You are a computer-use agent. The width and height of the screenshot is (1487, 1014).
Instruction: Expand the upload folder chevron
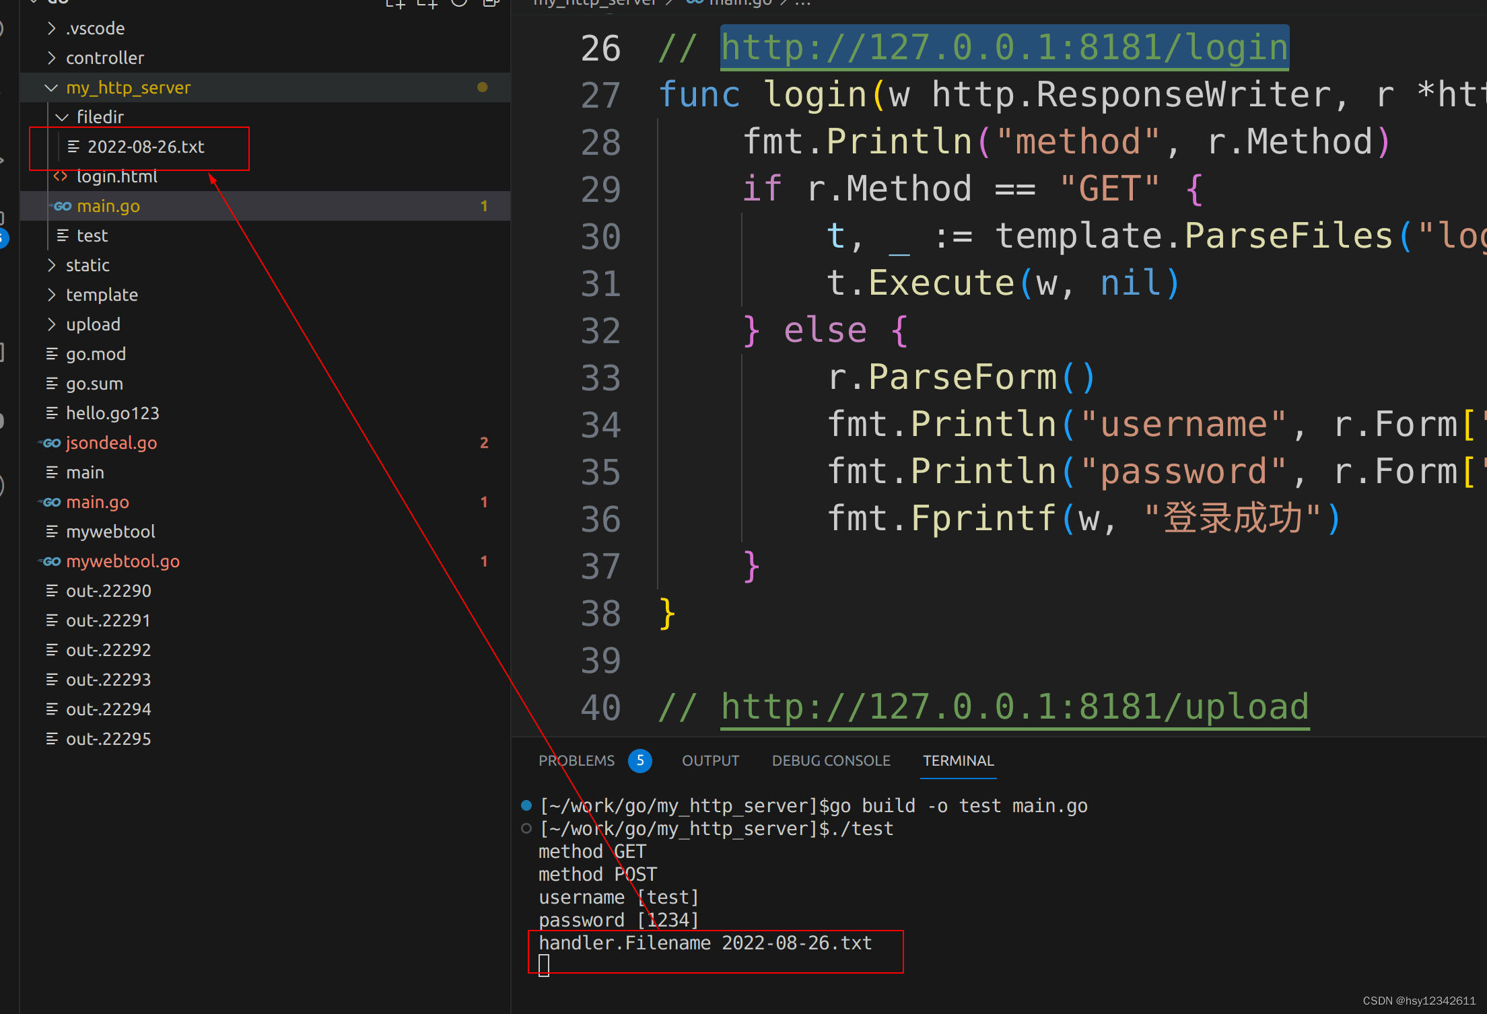click(x=52, y=324)
